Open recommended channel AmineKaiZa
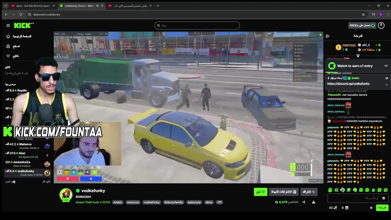Viewport: 391px width, 220px height. [x=27, y=164]
